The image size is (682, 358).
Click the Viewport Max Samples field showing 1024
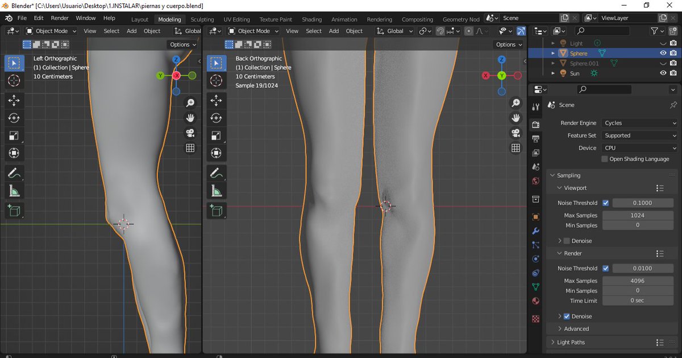[x=637, y=215]
